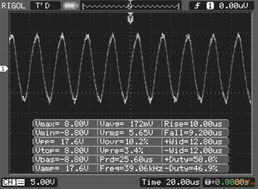Viewport: 258px width, 189px height.
Task: Click the channel 1 ground level marker
Action: [4, 69]
